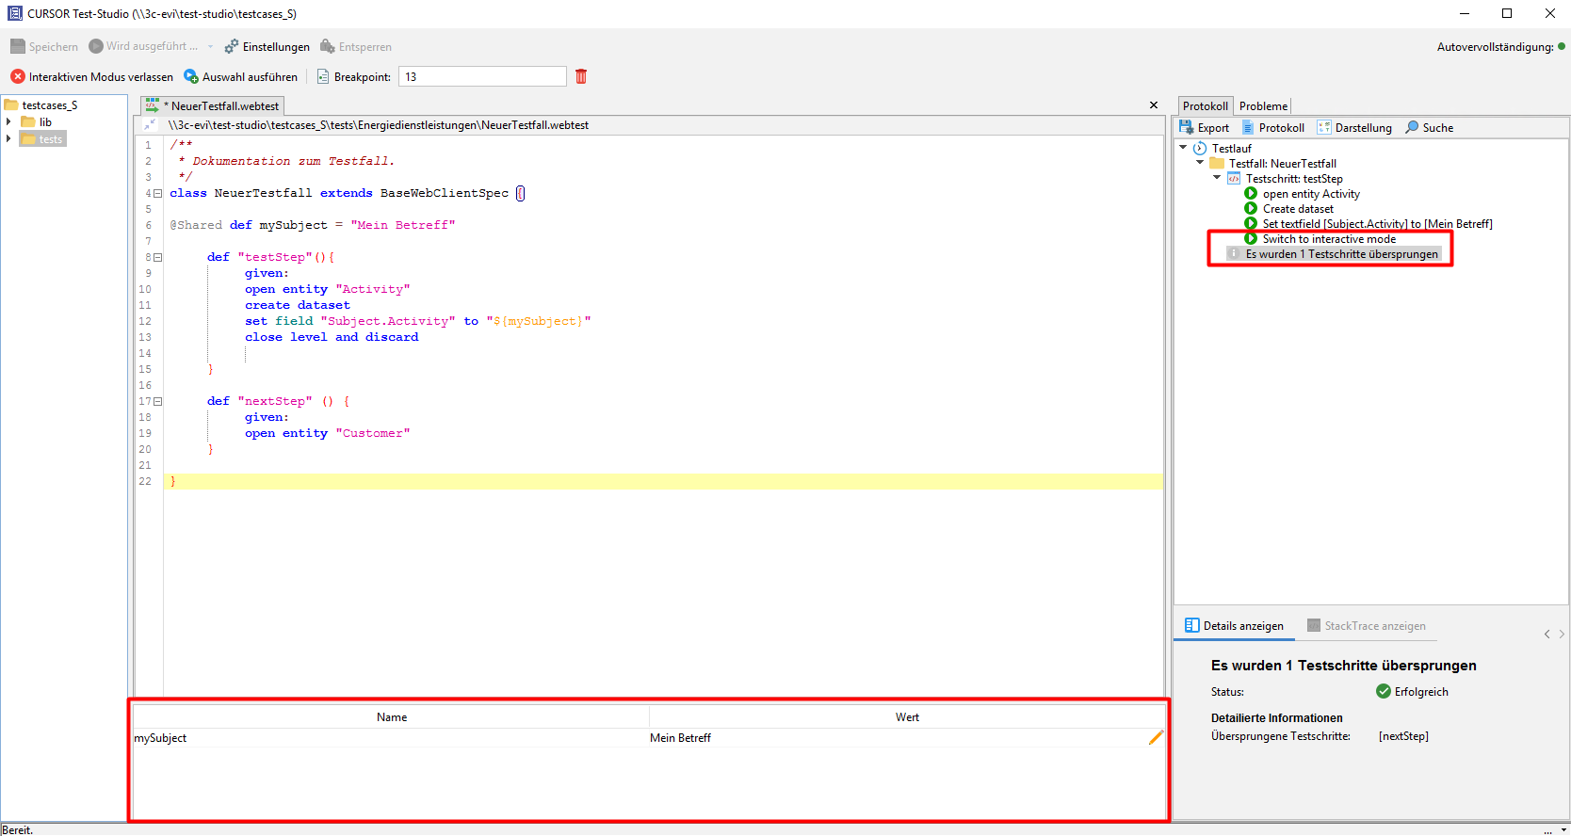The image size is (1571, 836).
Task: Open the Suche magnifier in protocol panel
Action: 1412,127
